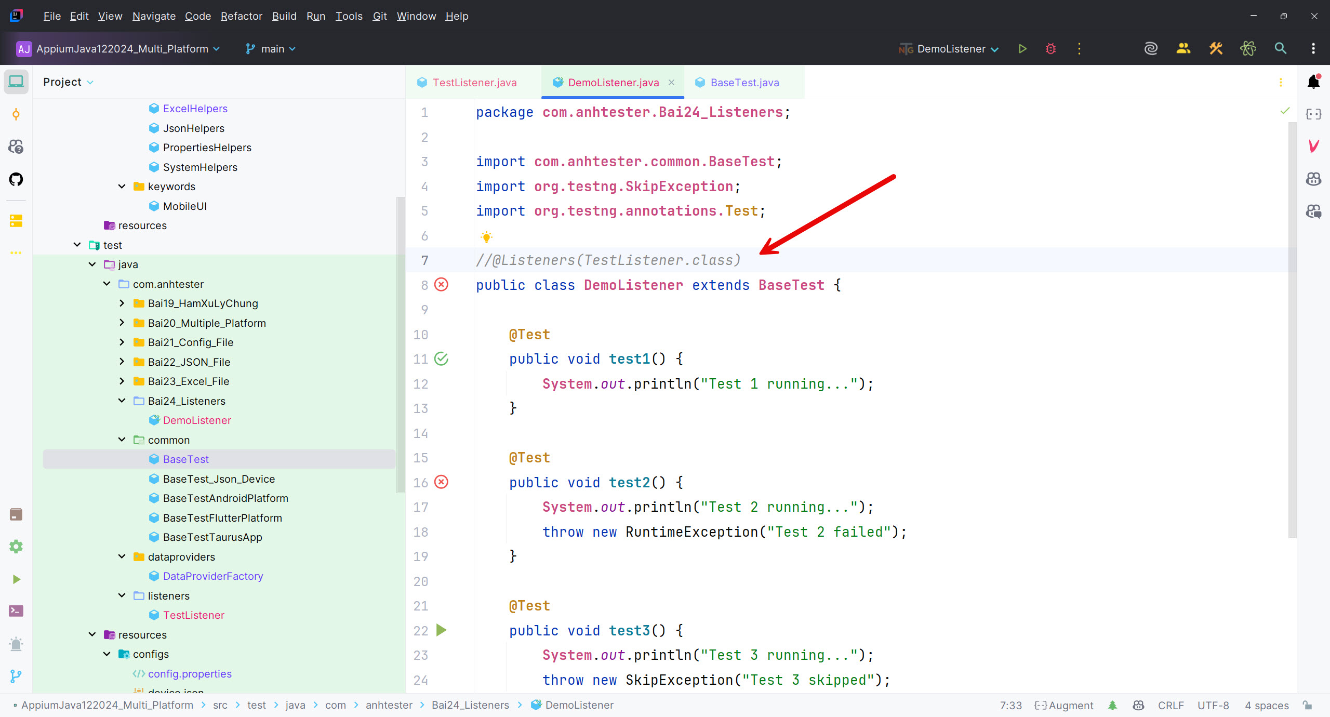The height and width of the screenshot is (717, 1330).
Task: Open more run actions menu
Action: click(1079, 49)
